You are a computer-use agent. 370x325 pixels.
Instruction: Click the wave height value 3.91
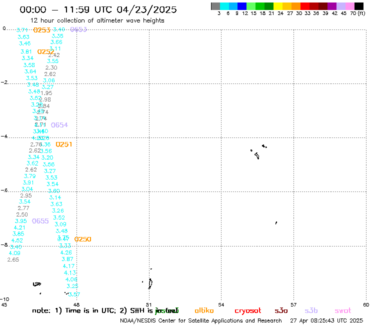(28, 182)
